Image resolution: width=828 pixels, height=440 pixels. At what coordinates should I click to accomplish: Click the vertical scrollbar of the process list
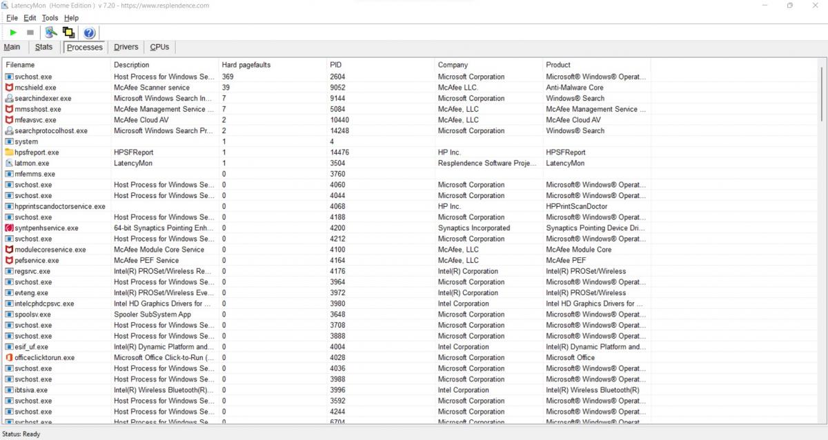821,93
